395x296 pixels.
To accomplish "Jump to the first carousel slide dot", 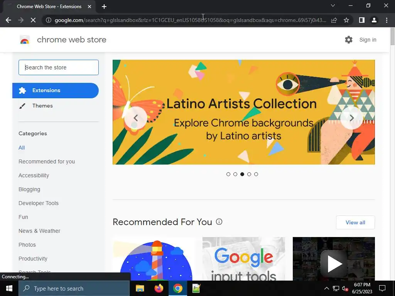I will pos(228,174).
